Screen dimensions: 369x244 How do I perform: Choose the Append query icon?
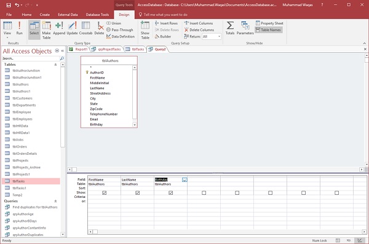tap(59, 28)
